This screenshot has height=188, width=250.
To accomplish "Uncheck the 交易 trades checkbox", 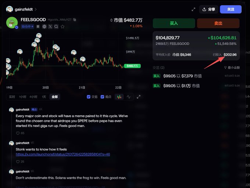I will pyautogui.click(x=89, y=97).
